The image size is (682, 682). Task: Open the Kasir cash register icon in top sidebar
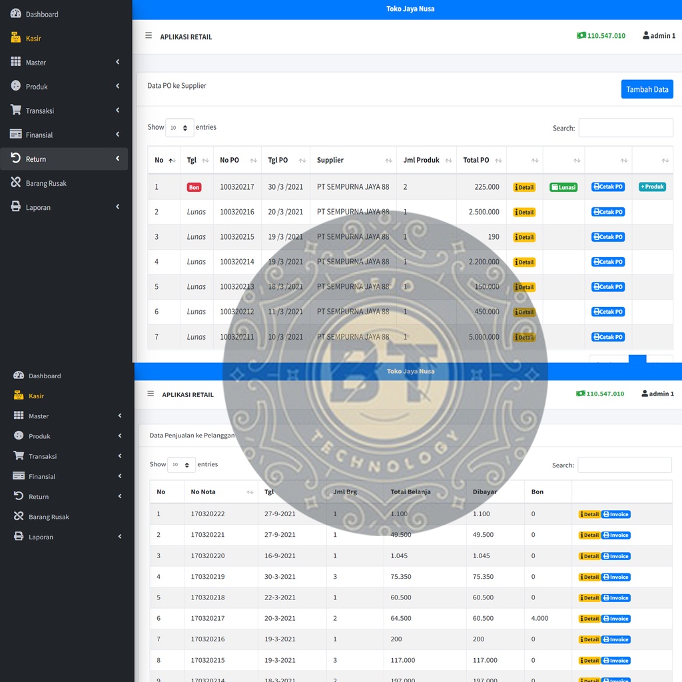tap(16, 38)
